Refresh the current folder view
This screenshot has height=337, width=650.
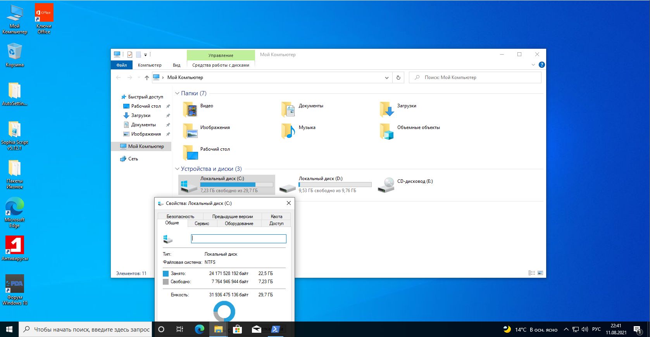tap(398, 77)
